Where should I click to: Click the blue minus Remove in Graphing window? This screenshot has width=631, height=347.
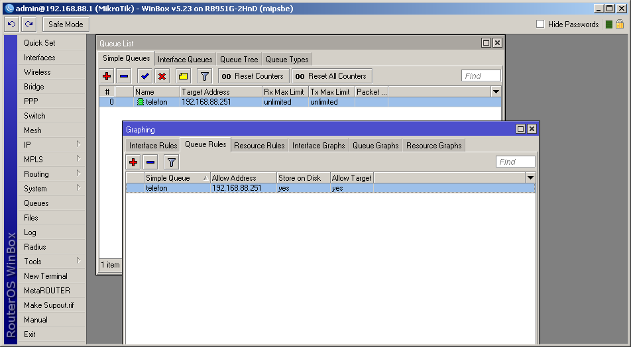point(150,162)
